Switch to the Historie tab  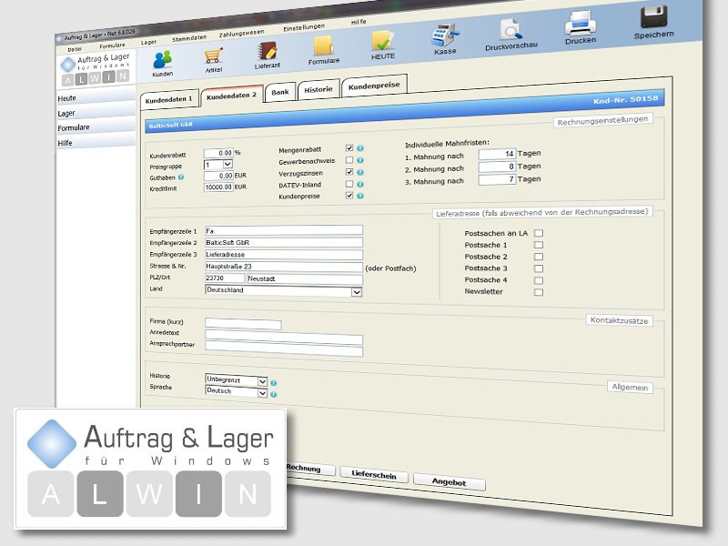(318, 89)
